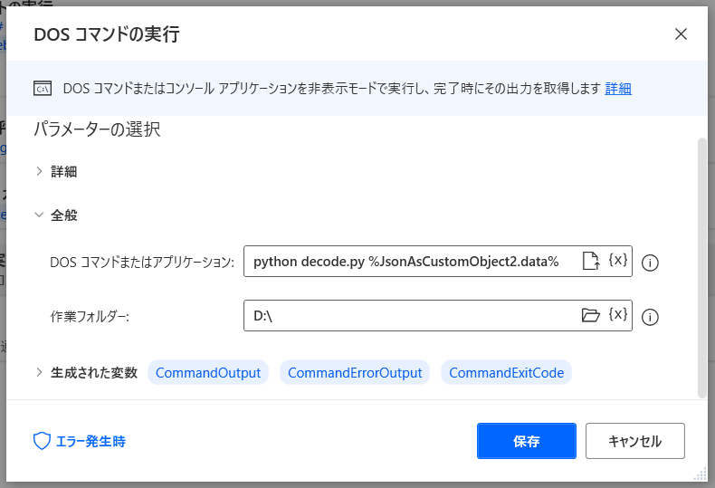This screenshot has height=488, width=715.
Task: Show info tooltip for DOS コマンド field
Action: 650,263
